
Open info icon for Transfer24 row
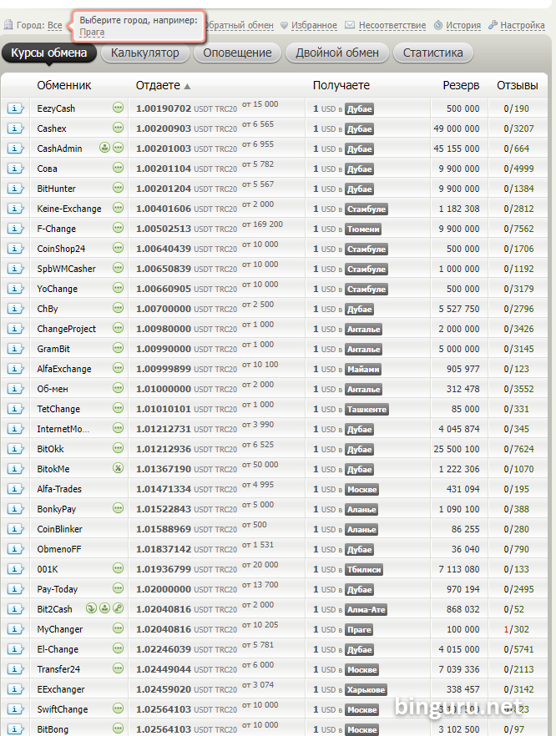[x=15, y=669]
